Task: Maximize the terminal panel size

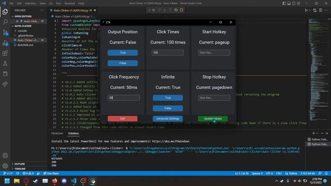Action: point(322,133)
